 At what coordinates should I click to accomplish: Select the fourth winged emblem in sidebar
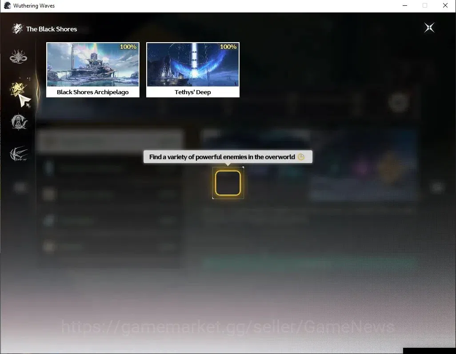point(19,153)
